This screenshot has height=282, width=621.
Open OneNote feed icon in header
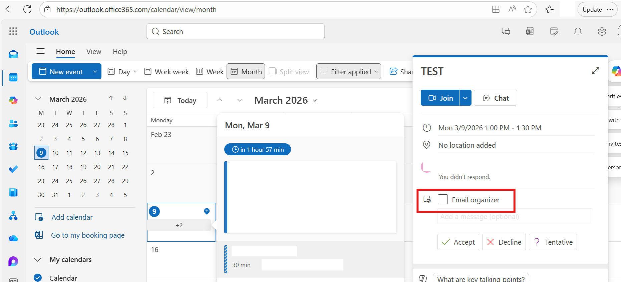pos(530,32)
